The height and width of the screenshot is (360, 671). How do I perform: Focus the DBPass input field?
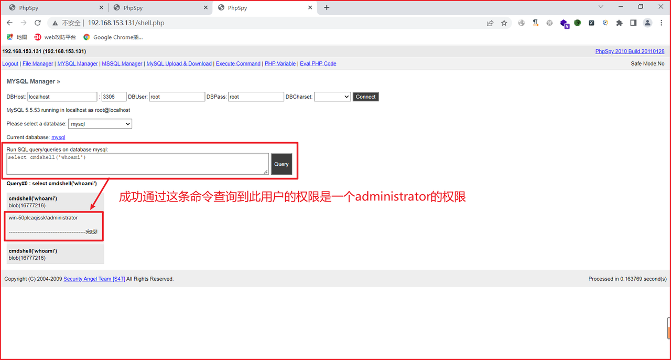click(x=256, y=97)
